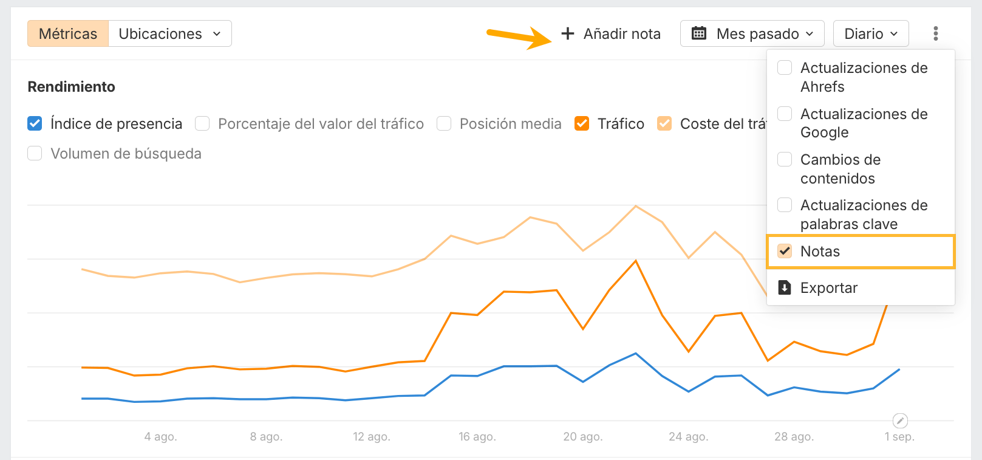Open the Diario granularity dropdown
The image size is (982, 460).
[870, 33]
